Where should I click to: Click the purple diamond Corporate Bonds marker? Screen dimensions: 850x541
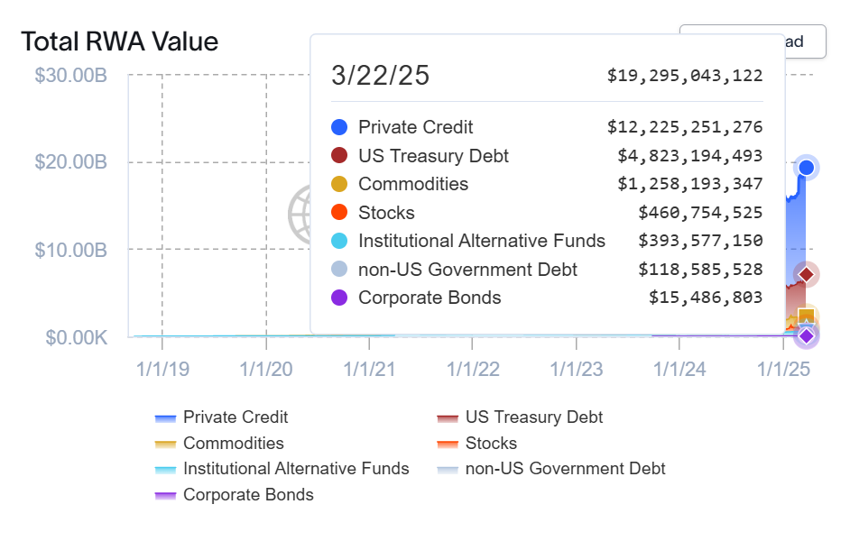point(807,336)
